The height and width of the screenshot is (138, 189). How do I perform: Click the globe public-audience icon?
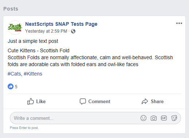click(x=73, y=31)
